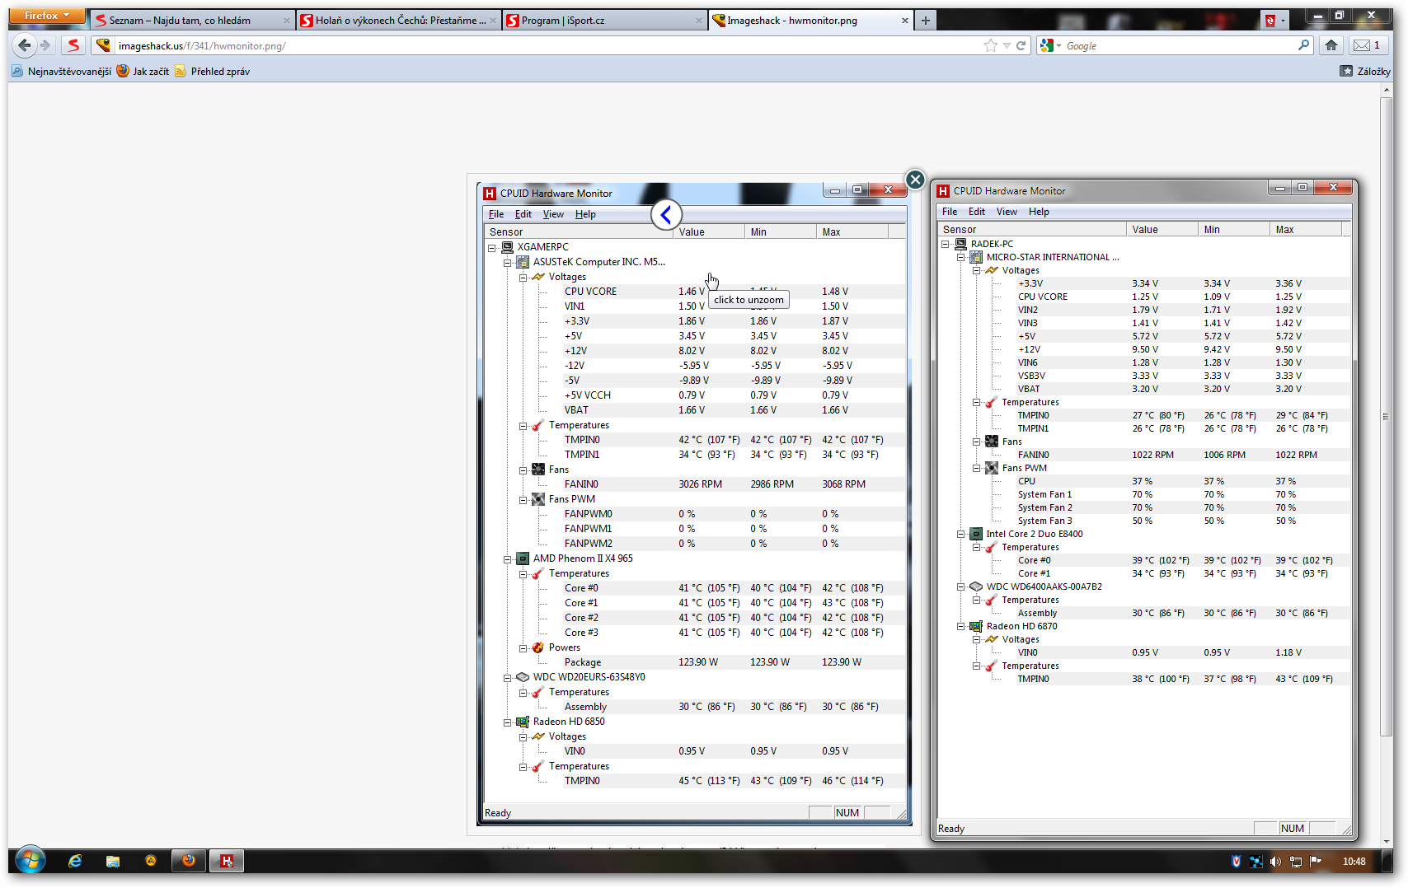The image size is (1408, 888).
Task: Open File menu in RADEK-PC monitor window
Action: pos(950,212)
